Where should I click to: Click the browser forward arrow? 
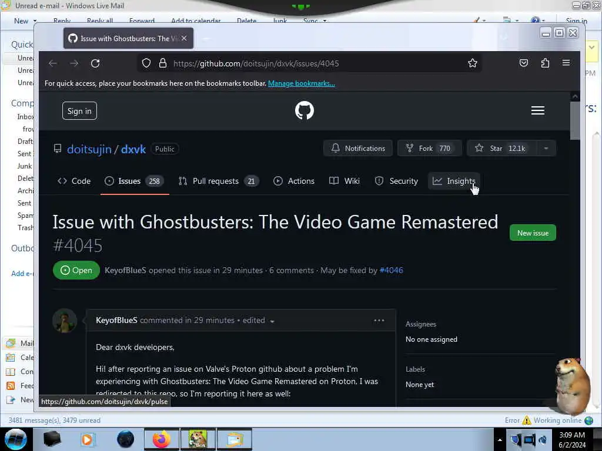(74, 63)
